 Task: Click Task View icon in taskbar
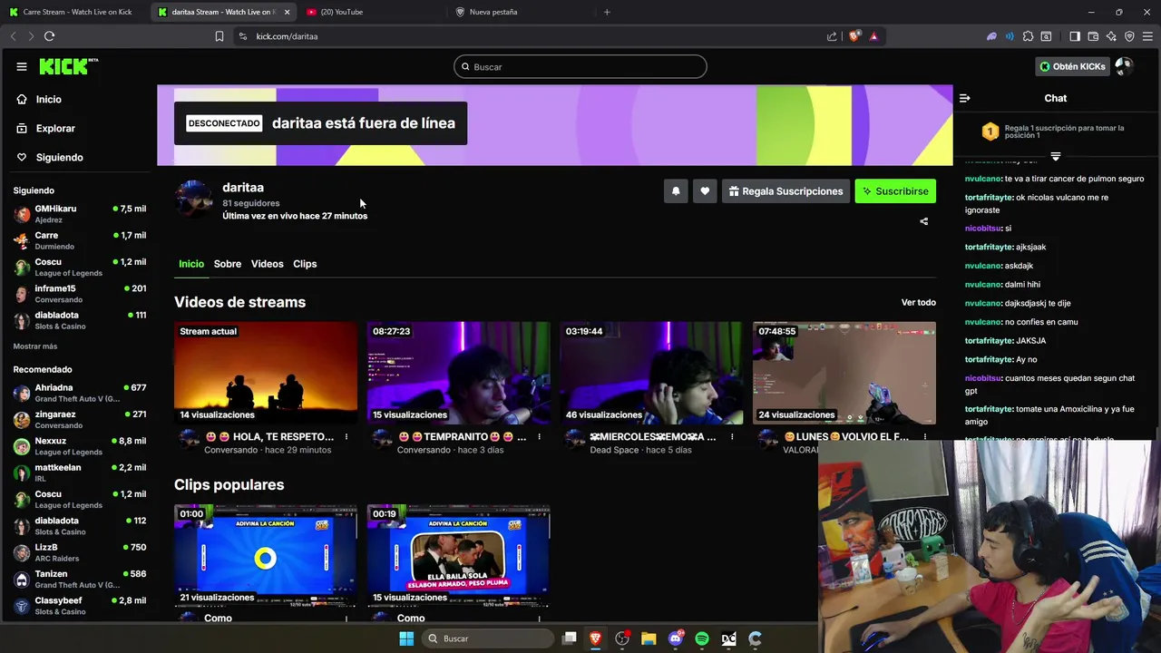pos(569,638)
